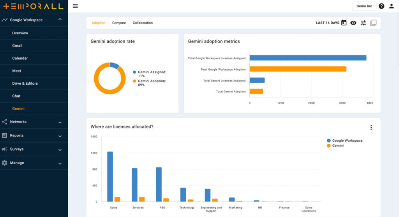Click the Total Google Workspace Adoption bar

(298, 69)
